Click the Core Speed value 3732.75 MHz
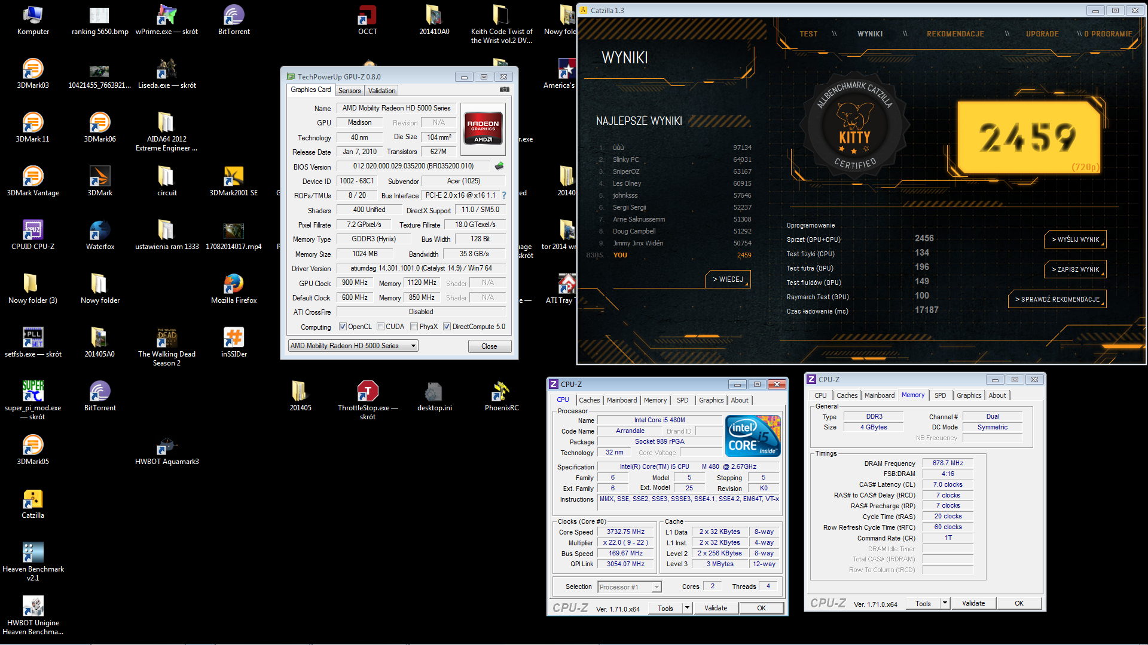The width and height of the screenshot is (1148, 645). click(x=625, y=532)
